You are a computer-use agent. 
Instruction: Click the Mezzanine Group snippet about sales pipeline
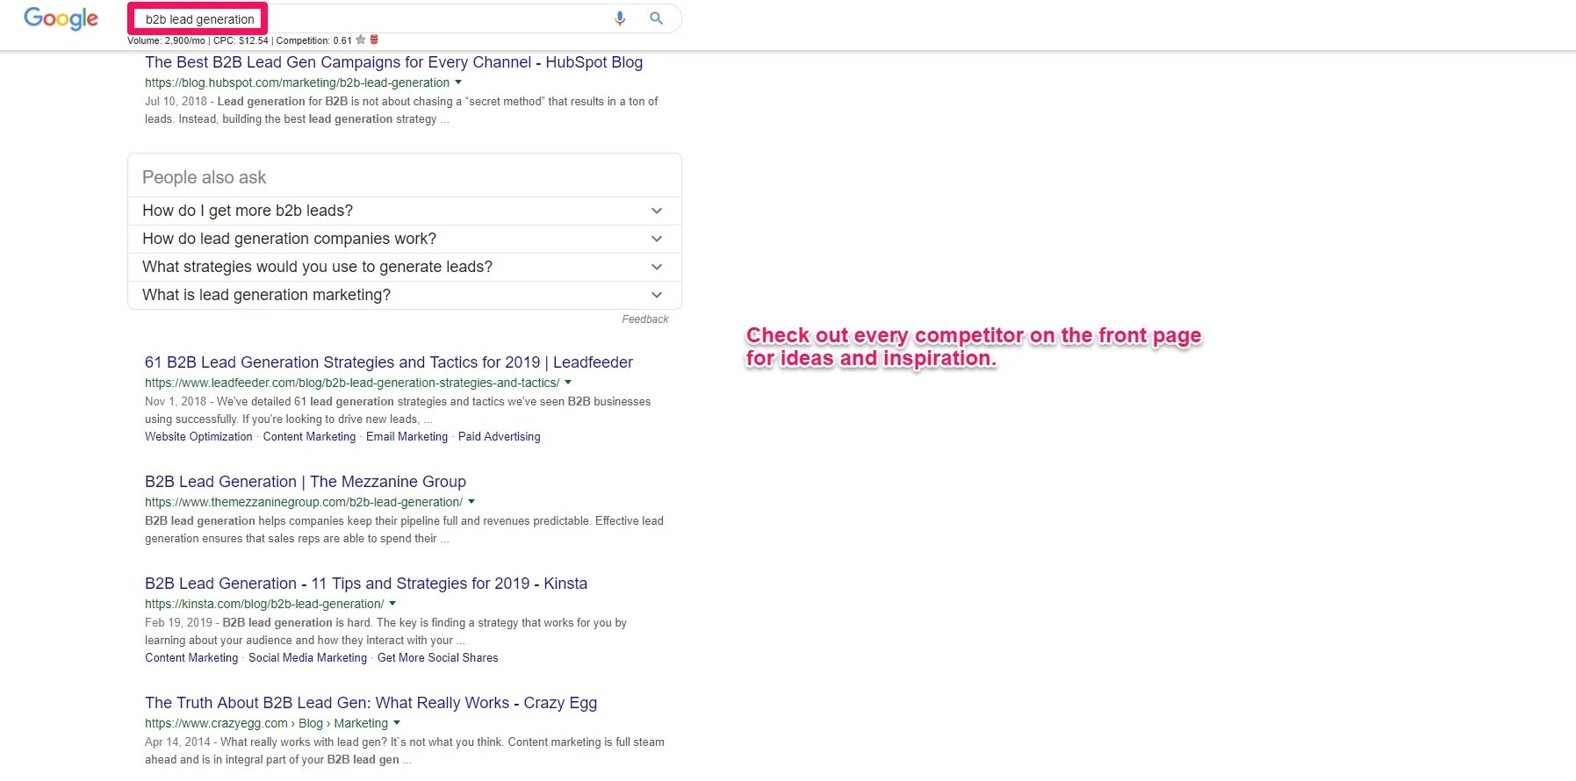pyautogui.click(x=405, y=530)
